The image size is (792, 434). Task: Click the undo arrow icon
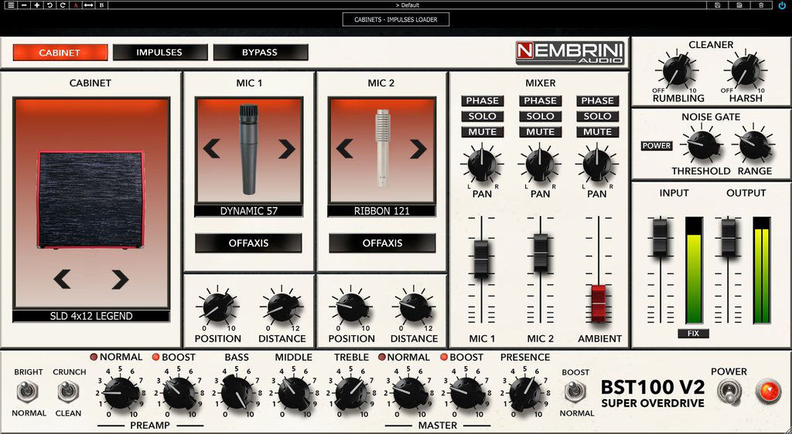click(x=49, y=5)
